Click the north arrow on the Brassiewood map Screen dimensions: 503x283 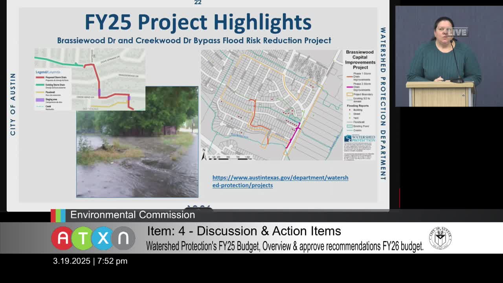pyautogui.click(x=204, y=154)
